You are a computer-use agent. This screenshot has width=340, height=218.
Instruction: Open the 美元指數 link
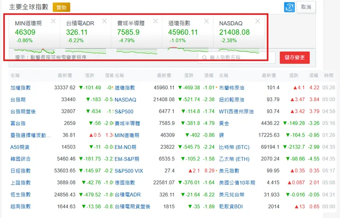tap(229, 171)
